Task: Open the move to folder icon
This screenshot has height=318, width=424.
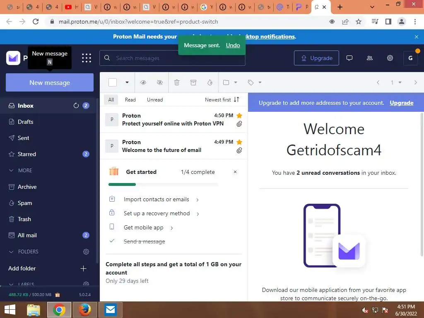Action: tap(226, 82)
